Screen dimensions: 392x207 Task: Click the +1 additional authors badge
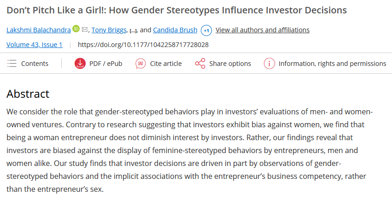click(206, 30)
